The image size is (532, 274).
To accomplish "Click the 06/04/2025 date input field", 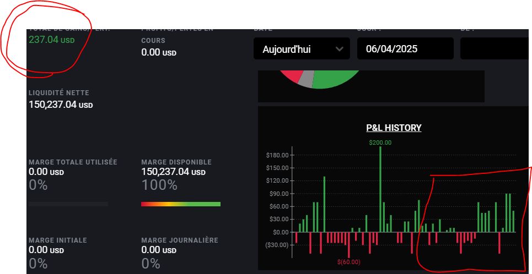I will coord(405,49).
